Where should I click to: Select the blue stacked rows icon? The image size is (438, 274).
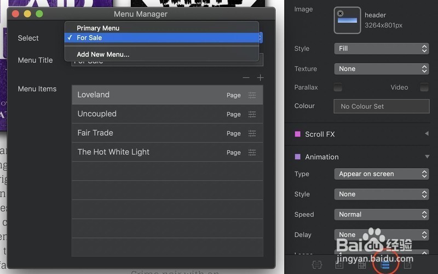click(x=385, y=265)
